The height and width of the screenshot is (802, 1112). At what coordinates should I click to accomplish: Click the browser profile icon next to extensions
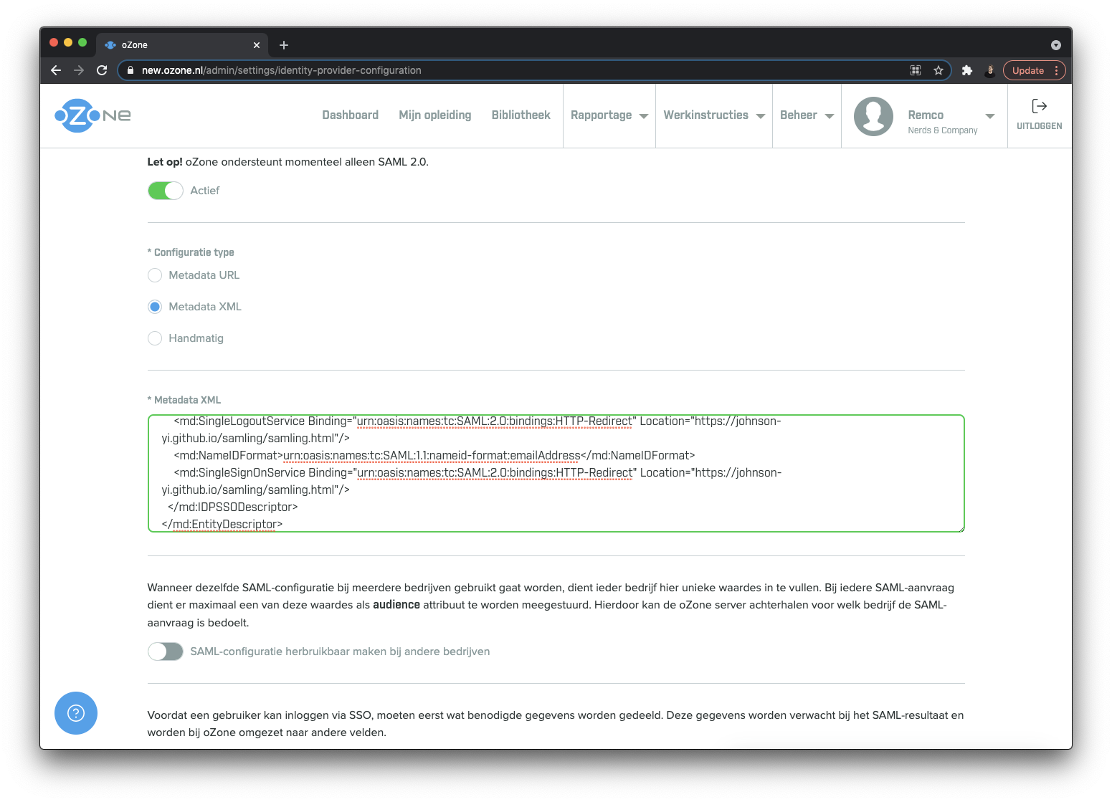[990, 70]
